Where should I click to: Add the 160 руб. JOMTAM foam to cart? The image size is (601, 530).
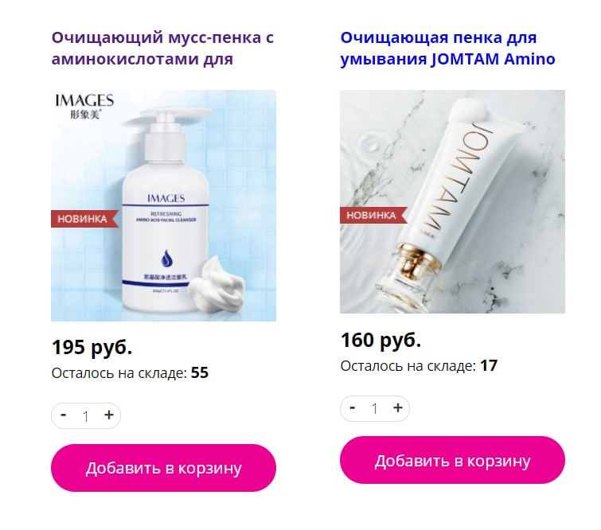(452, 460)
